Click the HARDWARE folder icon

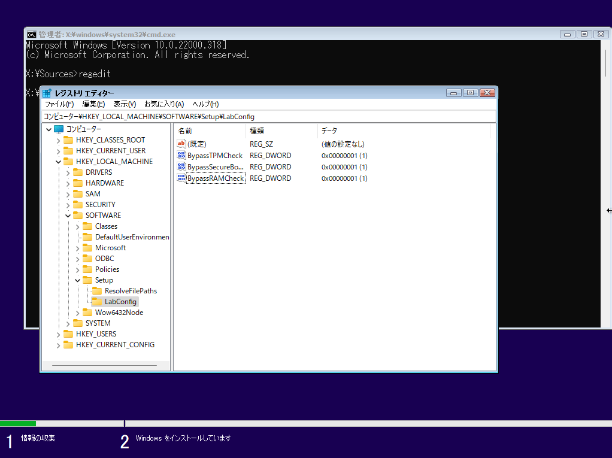(x=78, y=183)
